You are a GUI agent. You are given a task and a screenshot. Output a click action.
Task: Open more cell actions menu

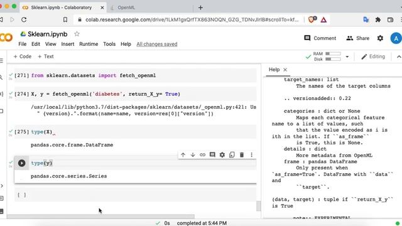(x=251, y=155)
